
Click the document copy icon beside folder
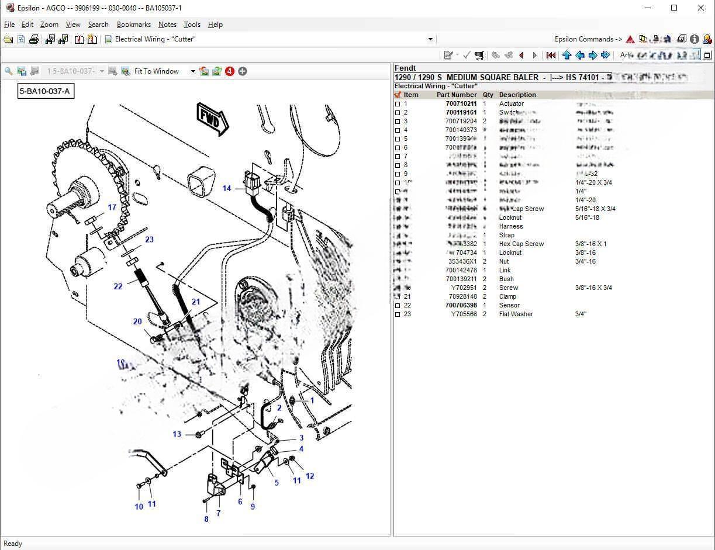pos(21,39)
